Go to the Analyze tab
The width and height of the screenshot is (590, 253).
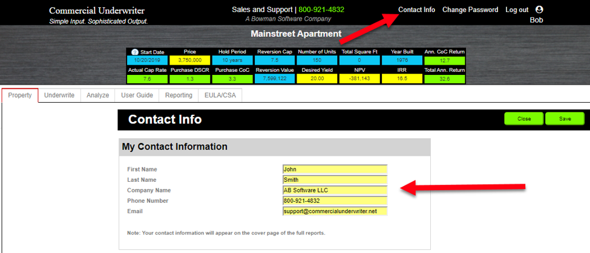[x=97, y=95]
